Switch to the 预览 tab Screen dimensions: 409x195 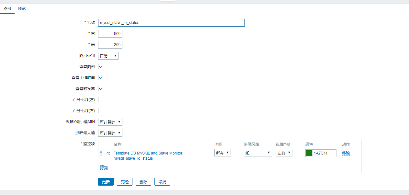[22, 9]
